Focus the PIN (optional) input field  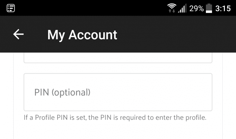[118, 92]
